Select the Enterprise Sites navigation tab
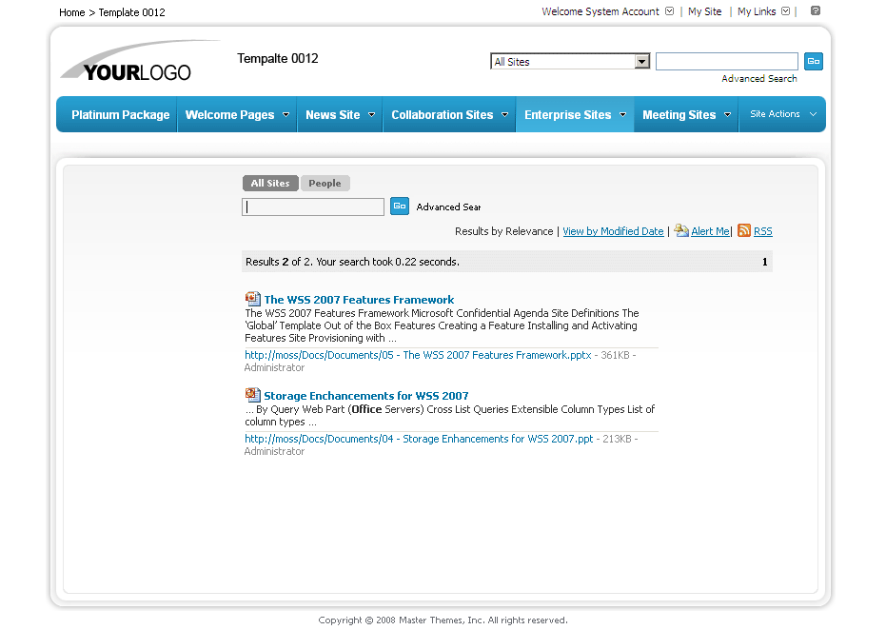The height and width of the screenshot is (630, 886). [x=567, y=113]
